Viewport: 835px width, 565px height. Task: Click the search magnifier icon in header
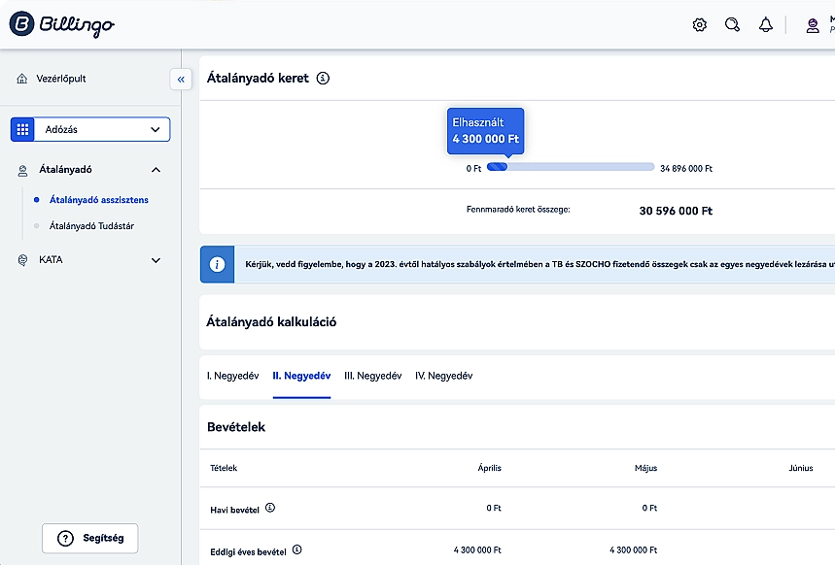(733, 25)
